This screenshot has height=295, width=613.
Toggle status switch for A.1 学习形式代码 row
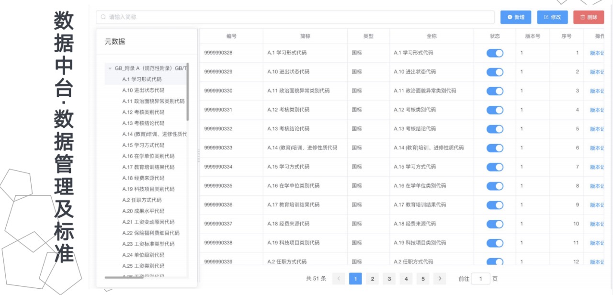coord(495,53)
